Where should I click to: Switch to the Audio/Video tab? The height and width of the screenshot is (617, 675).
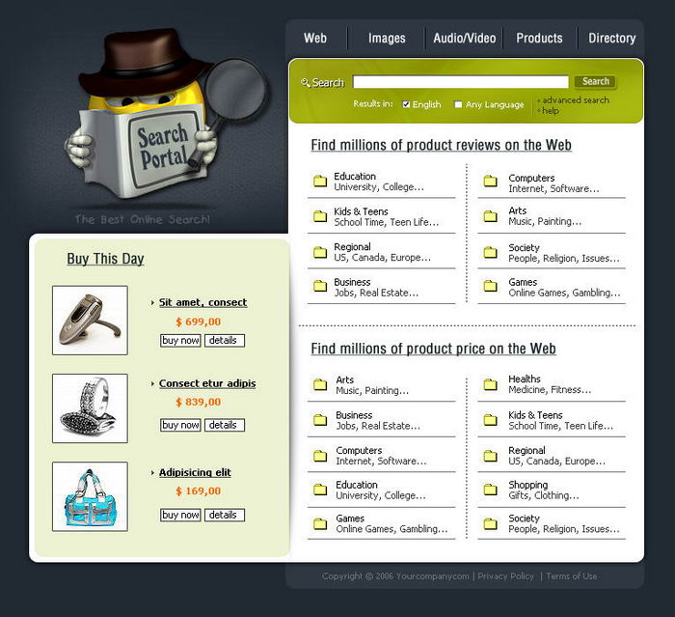[464, 39]
